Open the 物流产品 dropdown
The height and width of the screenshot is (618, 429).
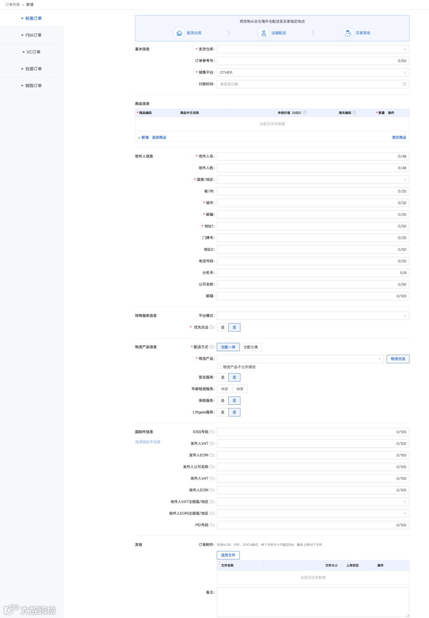point(300,359)
